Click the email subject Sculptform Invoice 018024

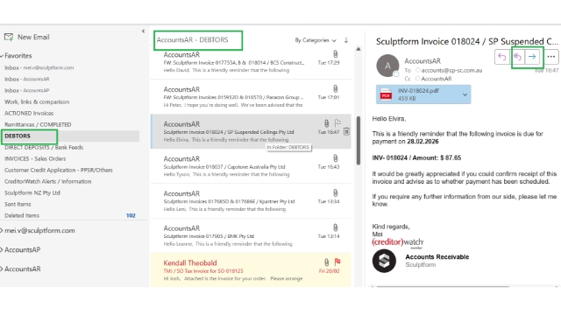(467, 41)
